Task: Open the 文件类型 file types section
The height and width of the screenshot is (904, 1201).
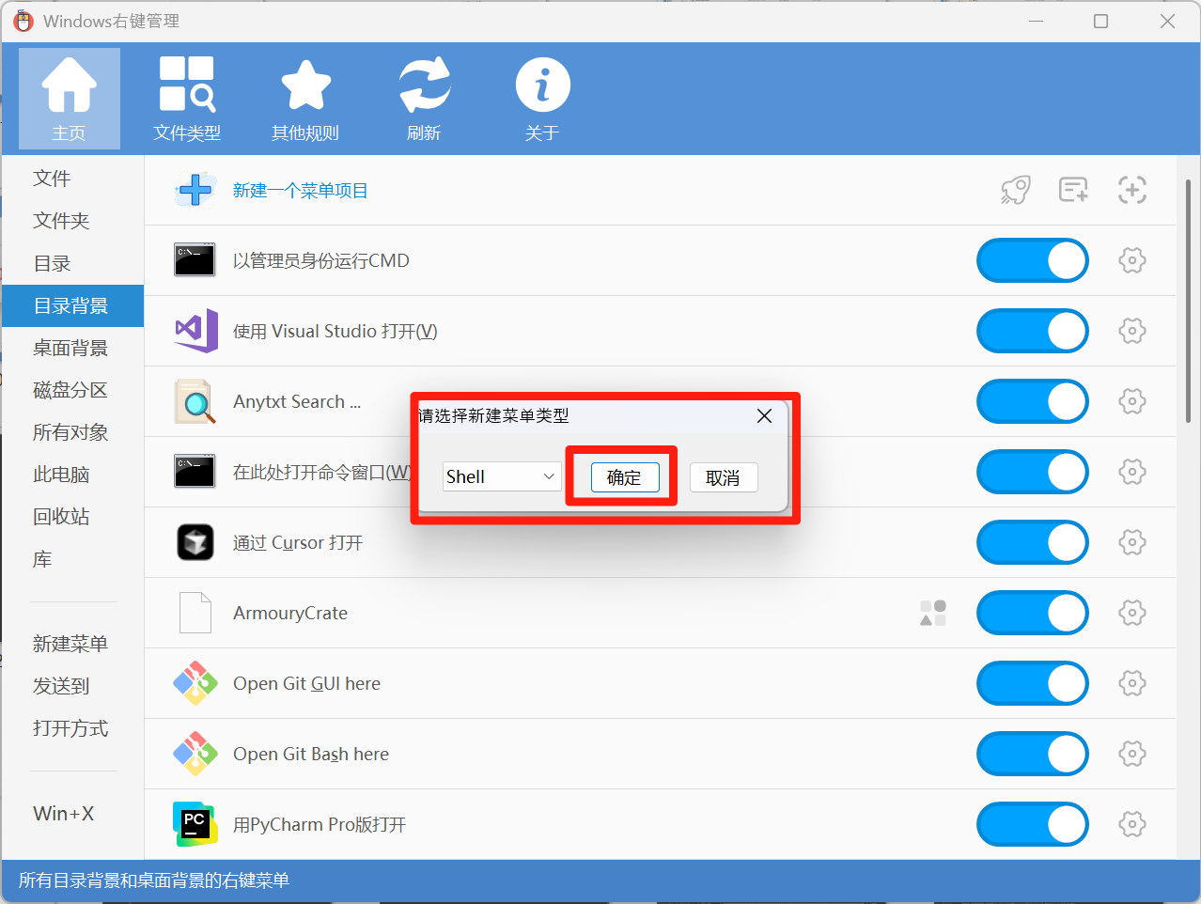Action: (187, 99)
